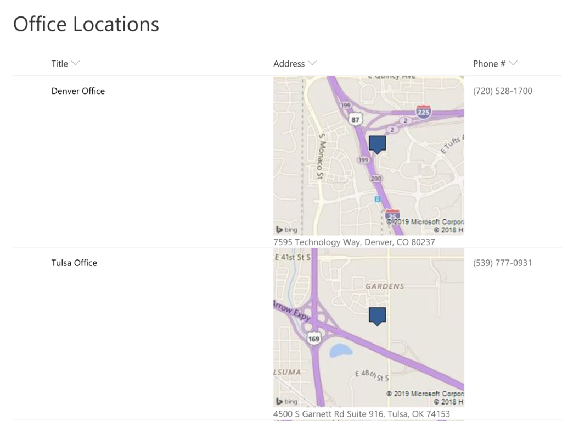Open the Denver Office list item
Viewport: 562px width, 421px height.
(78, 91)
